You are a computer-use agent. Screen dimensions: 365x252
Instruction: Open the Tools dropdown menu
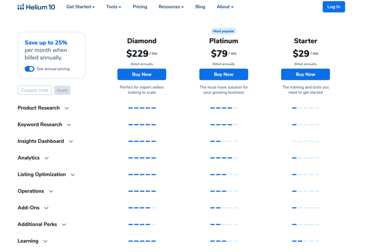114,7
